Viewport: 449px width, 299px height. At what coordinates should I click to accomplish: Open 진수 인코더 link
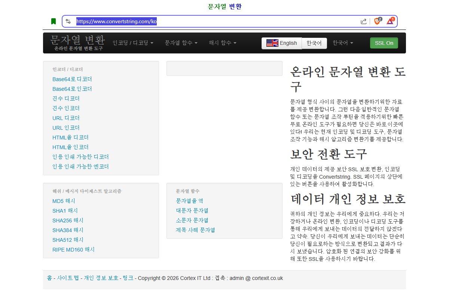pos(66,108)
